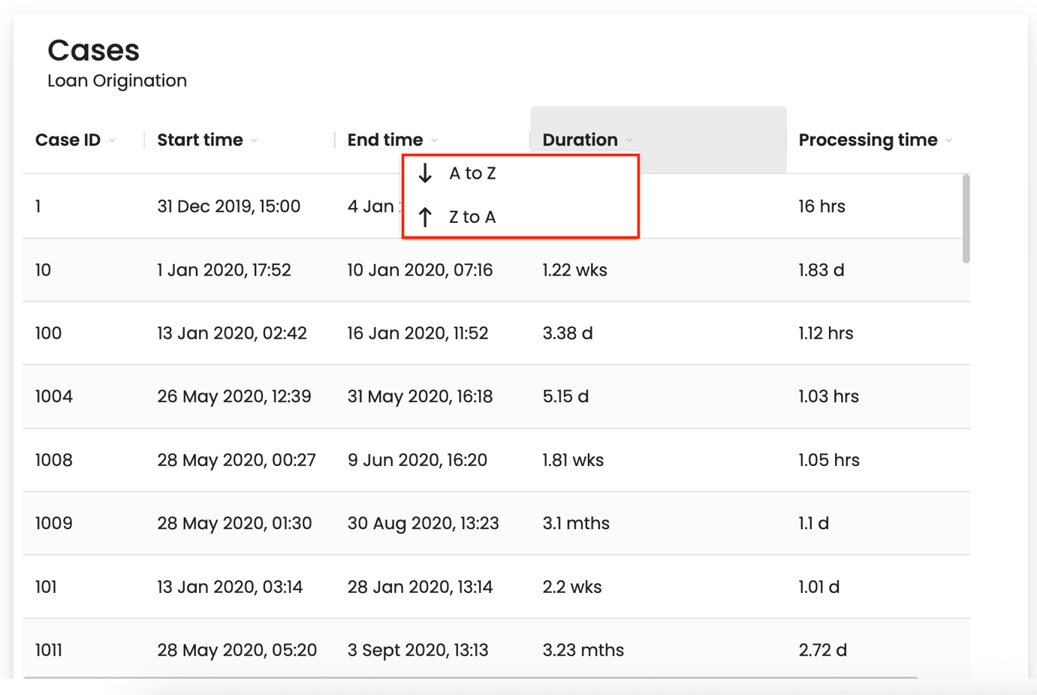Click the Duration column dropdown chevron
The height and width of the screenshot is (695, 1037).
(x=629, y=140)
